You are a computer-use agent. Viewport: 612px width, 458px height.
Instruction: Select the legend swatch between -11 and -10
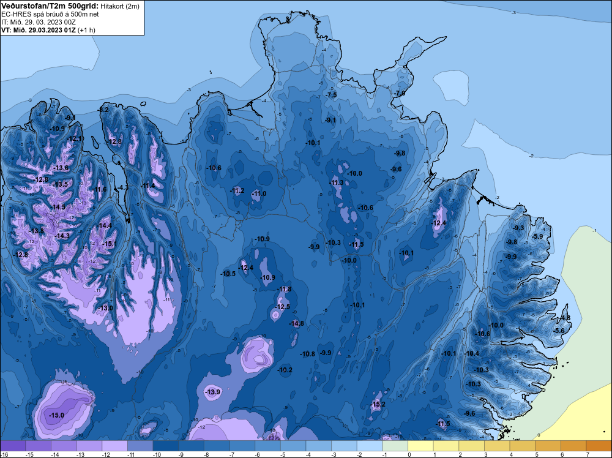[141, 446]
